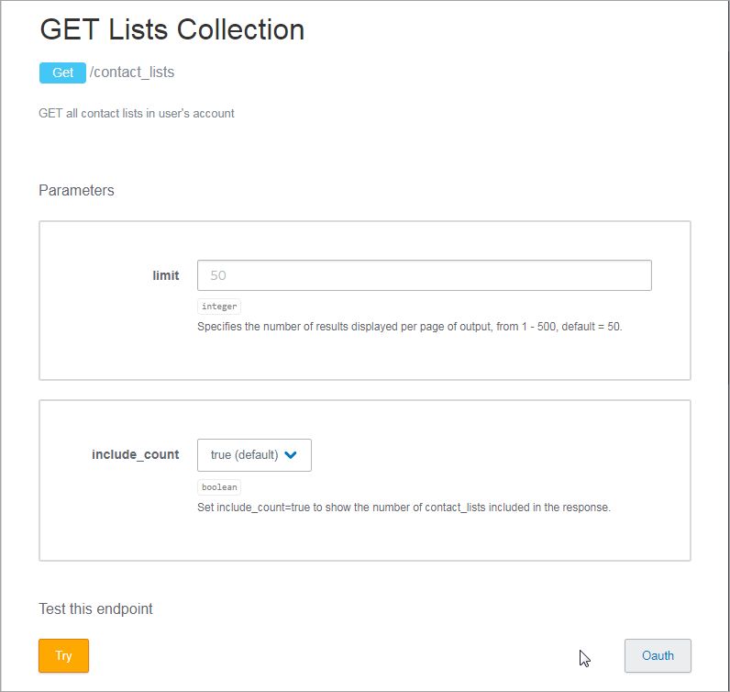
Task: Click the include_count parameter label
Action: [136, 455]
